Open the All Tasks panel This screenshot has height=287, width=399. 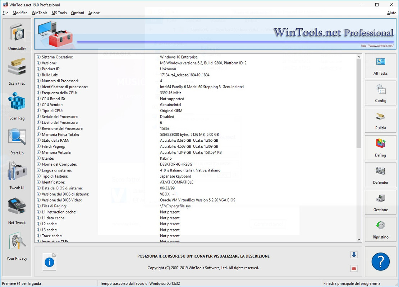click(380, 66)
